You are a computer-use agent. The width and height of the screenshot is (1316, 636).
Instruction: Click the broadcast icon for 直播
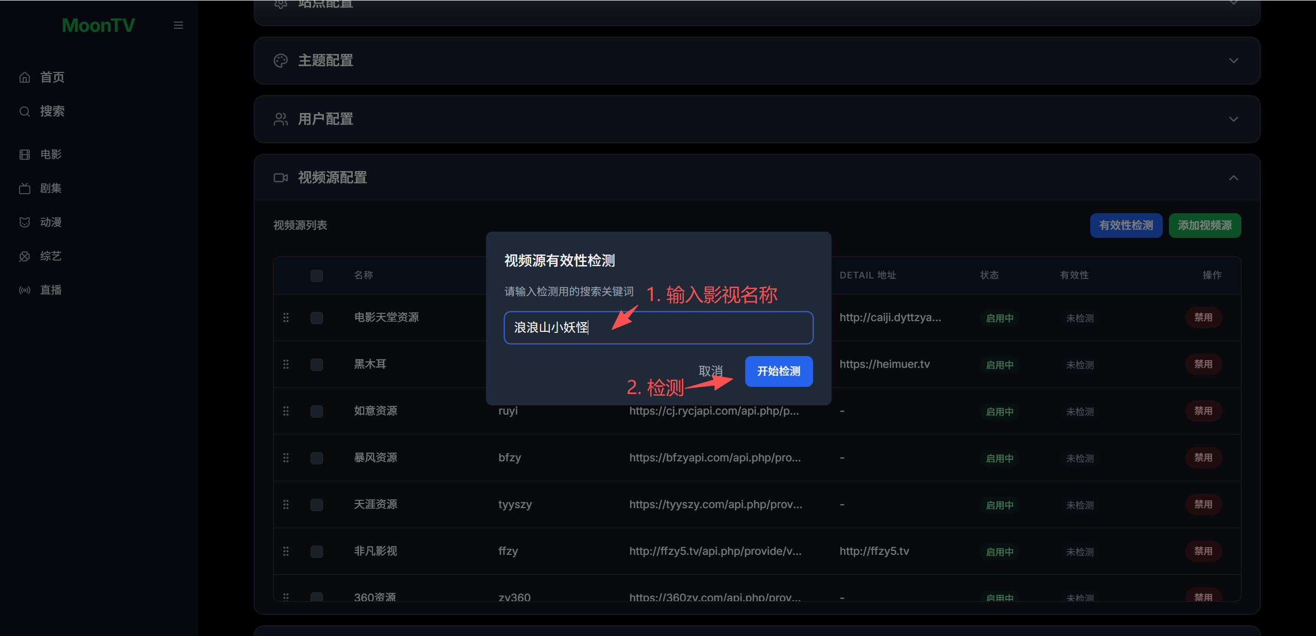25,290
